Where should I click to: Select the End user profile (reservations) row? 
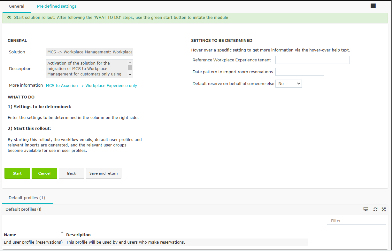pyautogui.click(x=156, y=242)
